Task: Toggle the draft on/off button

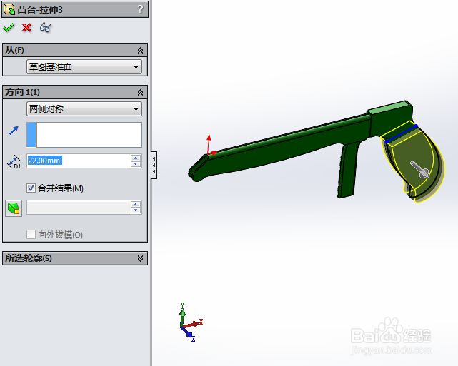Action: click(x=14, y=208)
